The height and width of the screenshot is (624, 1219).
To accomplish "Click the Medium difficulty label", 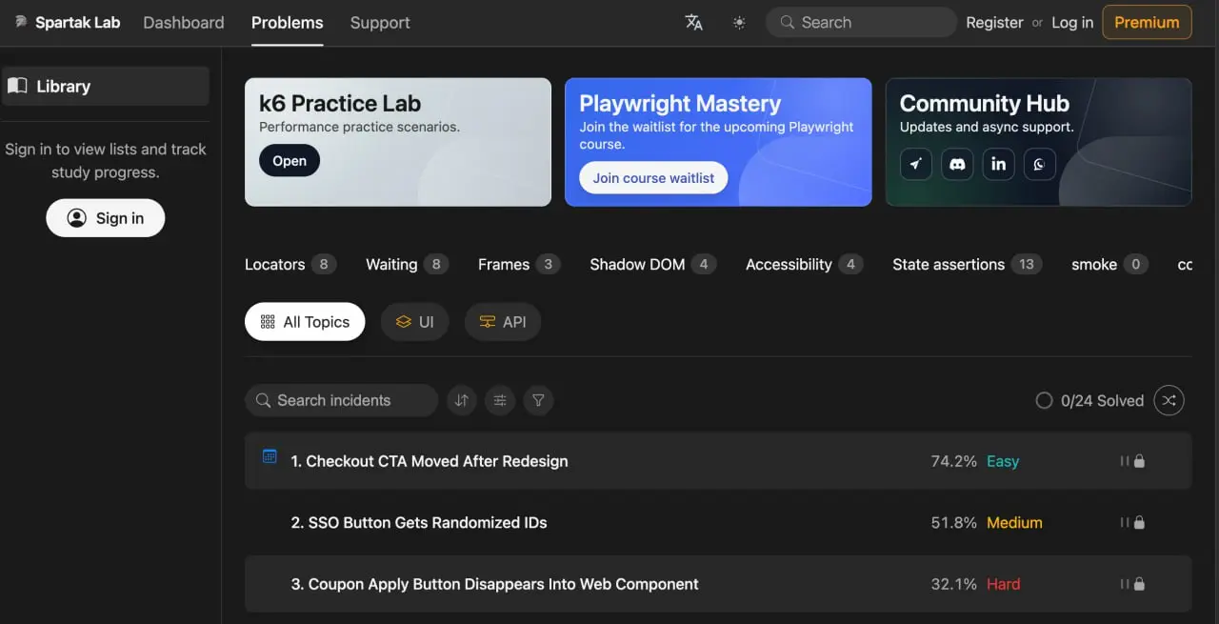I will 1014,522.
